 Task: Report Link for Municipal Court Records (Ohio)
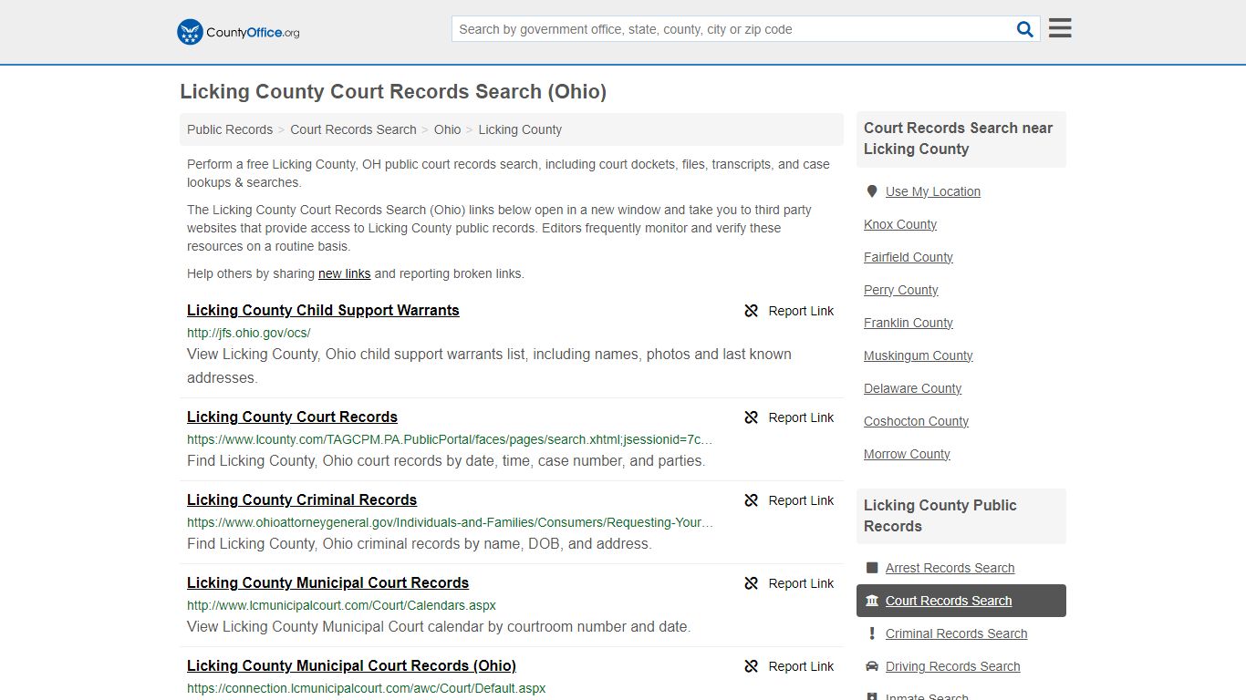(790, 666)
